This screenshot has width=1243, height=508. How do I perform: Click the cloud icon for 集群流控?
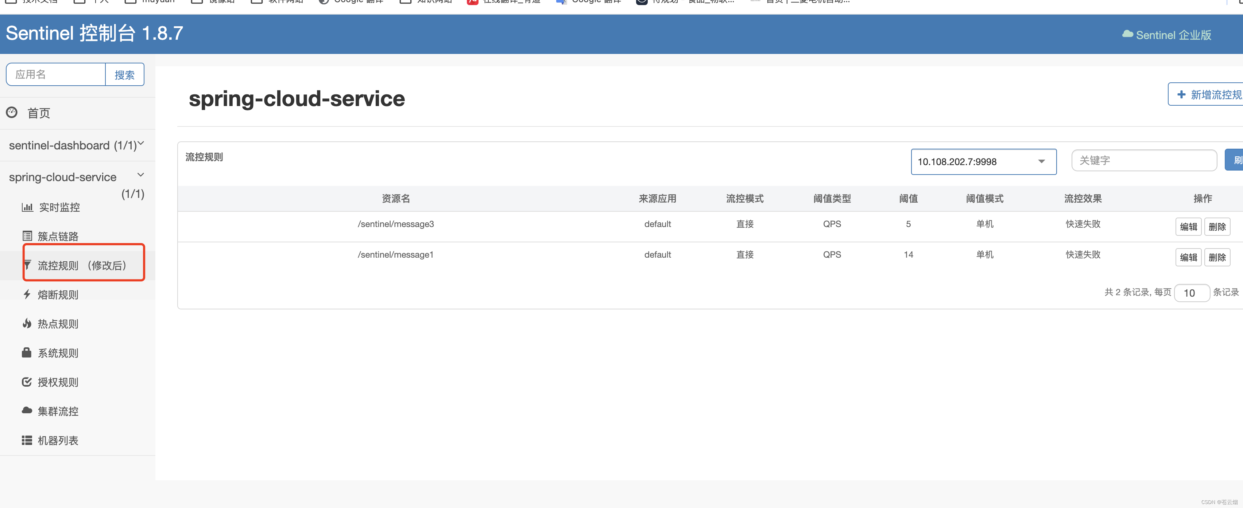[x=27, y=410]
